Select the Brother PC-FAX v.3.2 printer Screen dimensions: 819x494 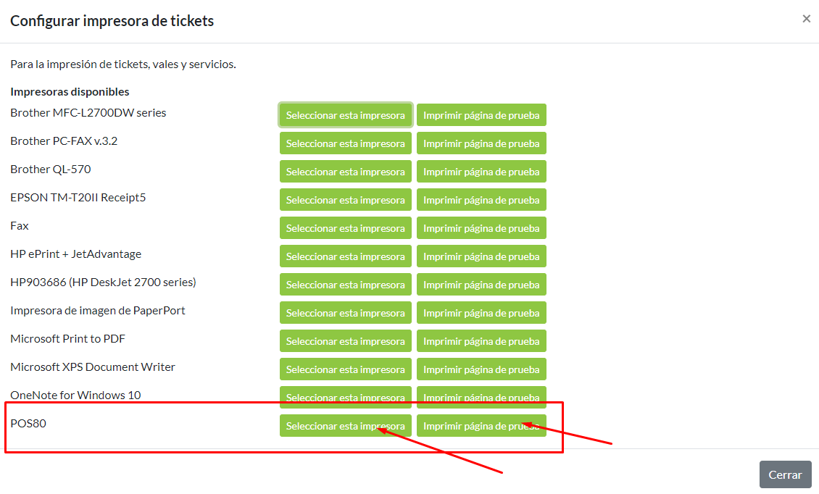pyautogui.click(x=345, y=143)
